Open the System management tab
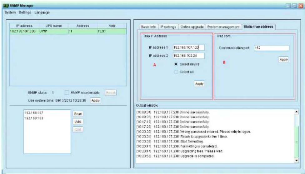305x174 pixels. (x=223, y=27)
